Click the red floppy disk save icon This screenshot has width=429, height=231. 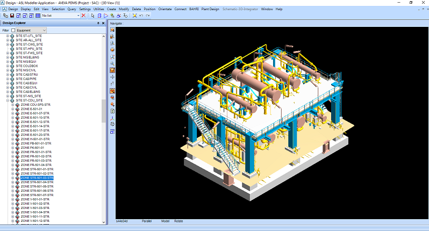click(x=12, y=16)
